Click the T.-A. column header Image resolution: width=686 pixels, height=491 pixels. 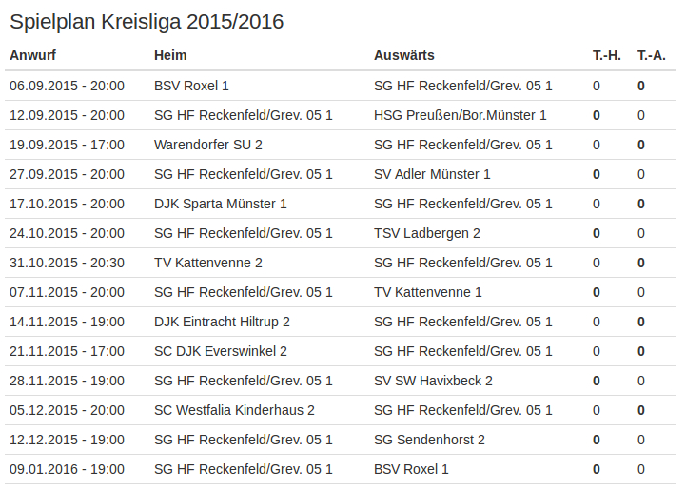pyautogui.click(x=651, y=55)
